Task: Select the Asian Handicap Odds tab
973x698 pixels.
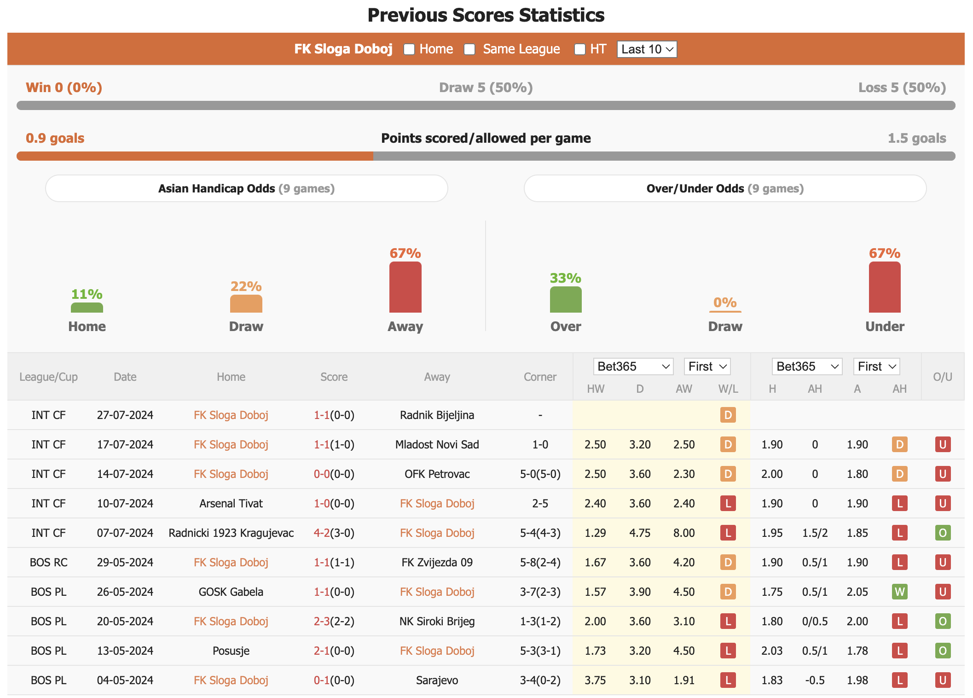Action: click(246, 188)
